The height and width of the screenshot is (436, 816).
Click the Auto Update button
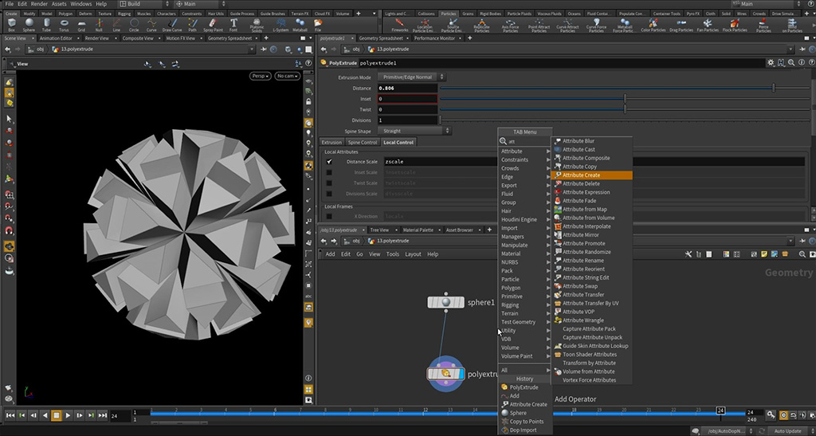787,431
